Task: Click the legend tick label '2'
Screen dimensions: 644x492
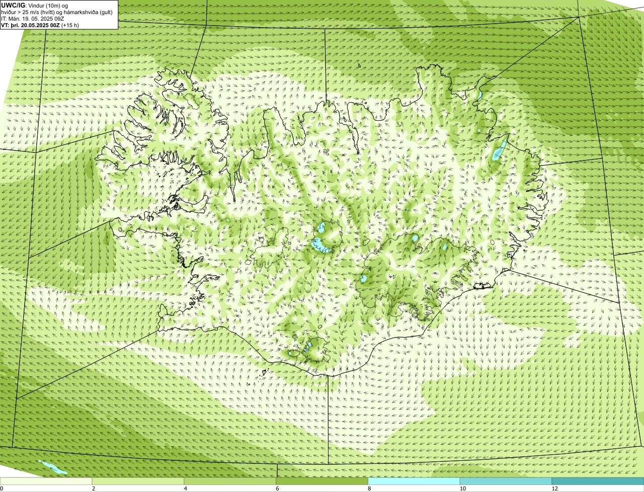Action: (x=93, y=488)
